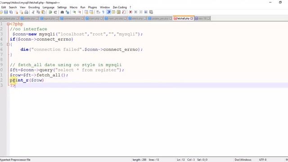
Task: Collapse the fold marker at opening brace line
Action: (x=8, y=44)
